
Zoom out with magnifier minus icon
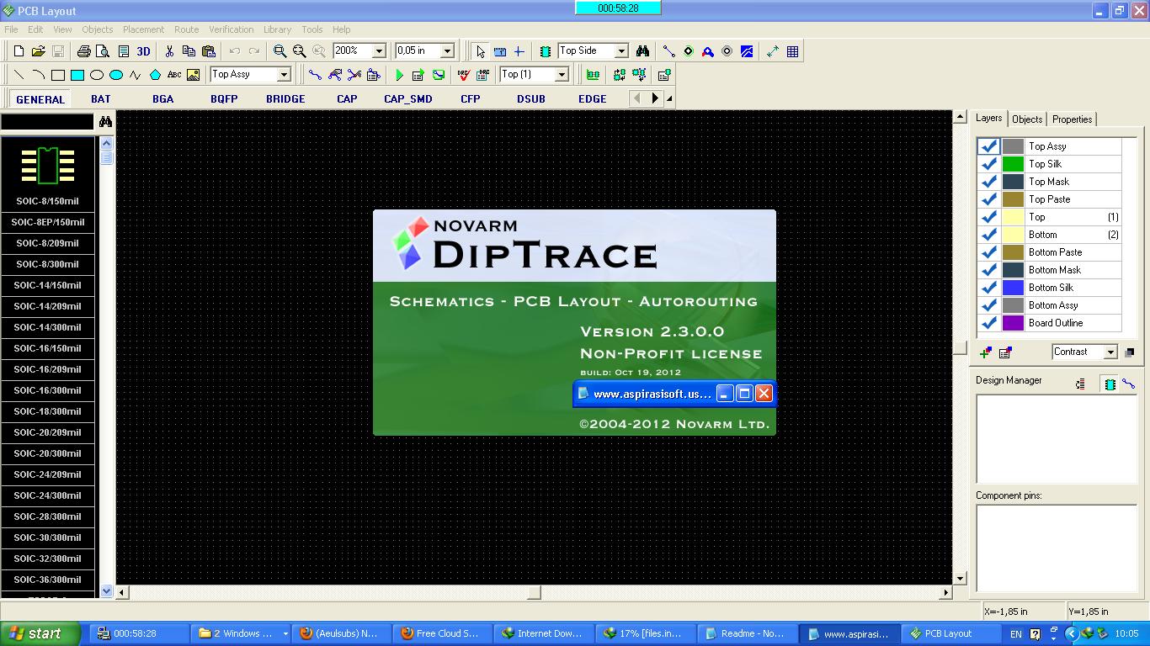click(299, 51)
